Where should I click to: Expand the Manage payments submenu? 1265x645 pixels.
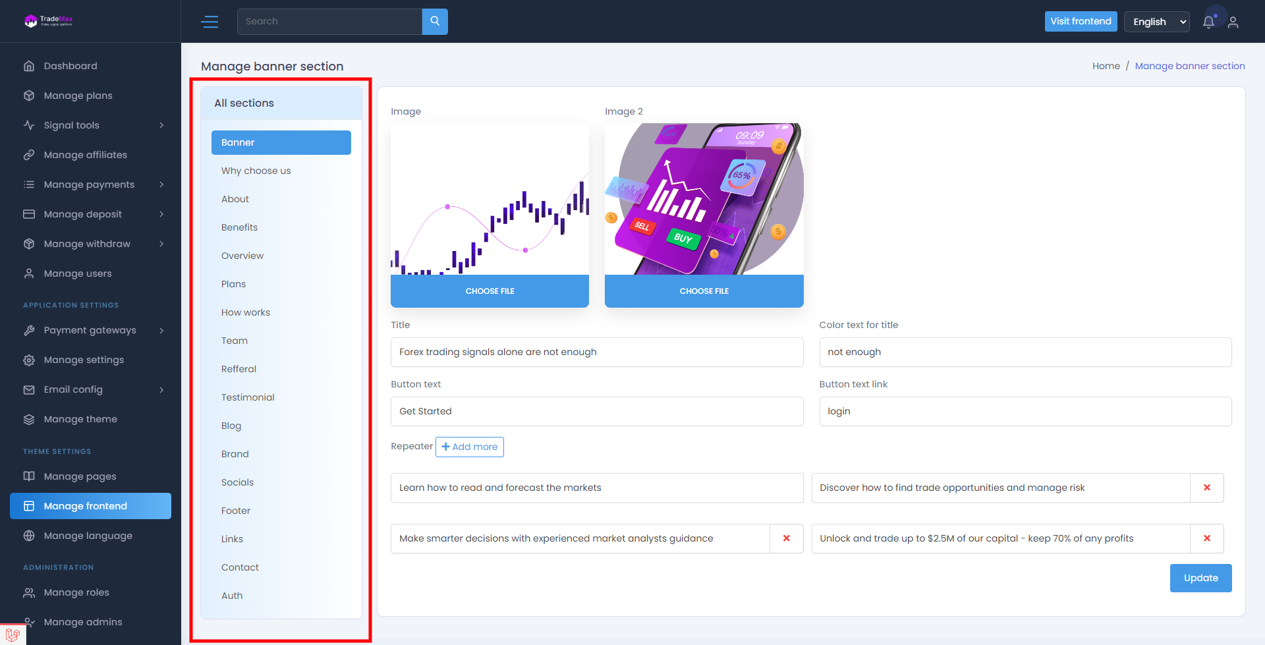161,184
